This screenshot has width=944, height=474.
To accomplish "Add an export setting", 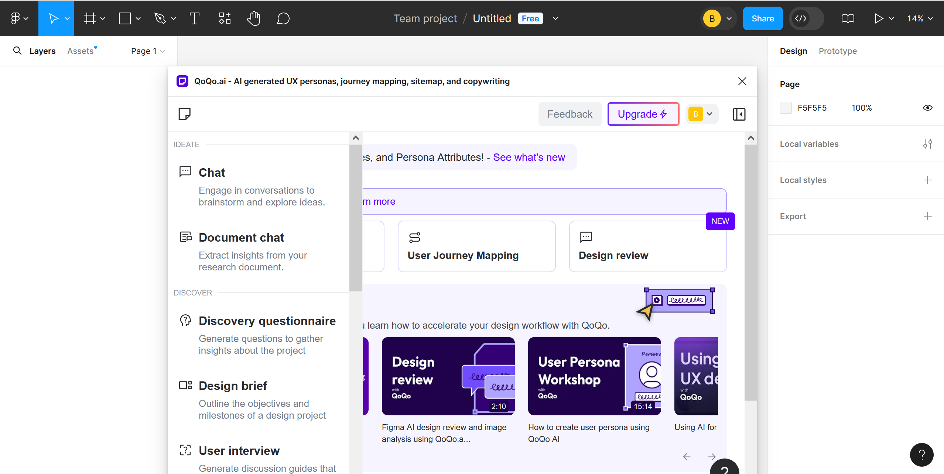I will click(x=927, y=216).
